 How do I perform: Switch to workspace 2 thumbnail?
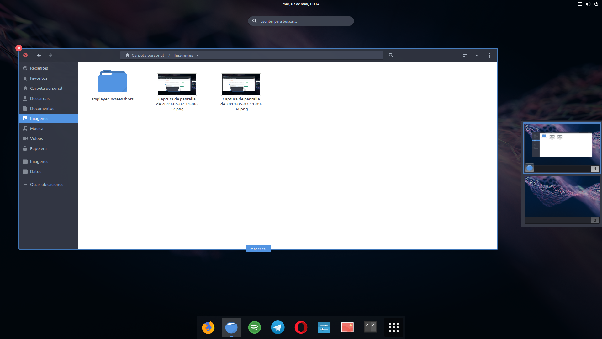point(562,199)
